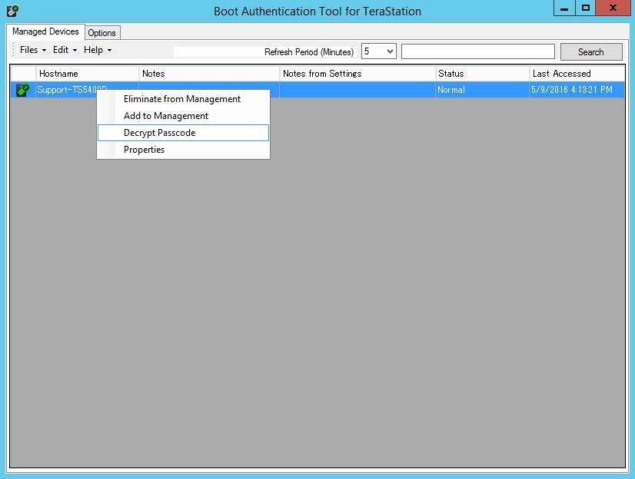Viewport: 635px width, 479px height.
Task: Click the Notes from Settings column header
Action: click(357, 74)
